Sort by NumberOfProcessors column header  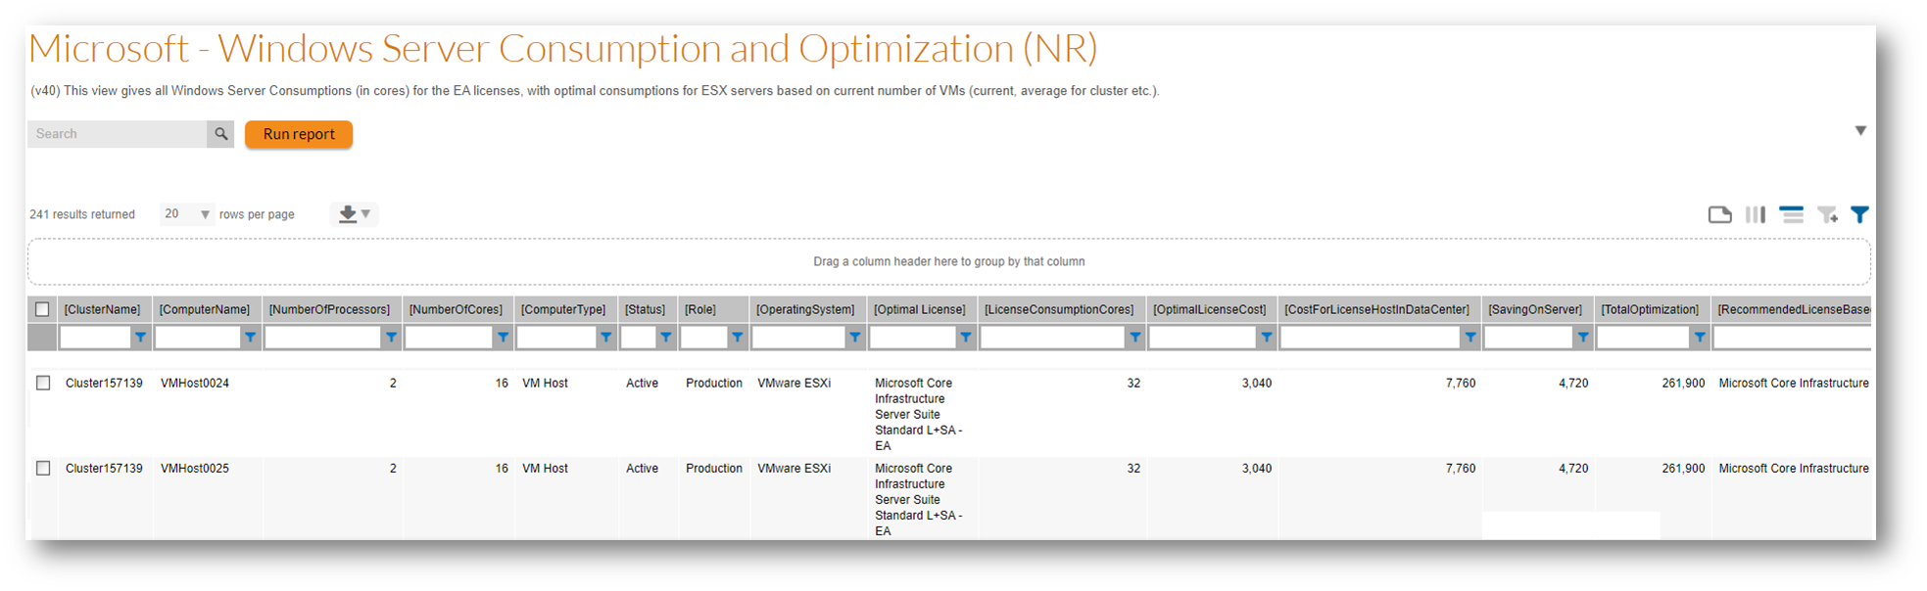332,309
